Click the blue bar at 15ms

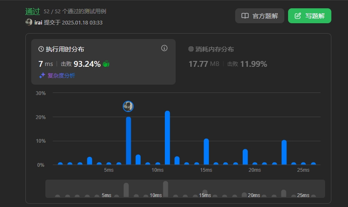tap(206, 152)
